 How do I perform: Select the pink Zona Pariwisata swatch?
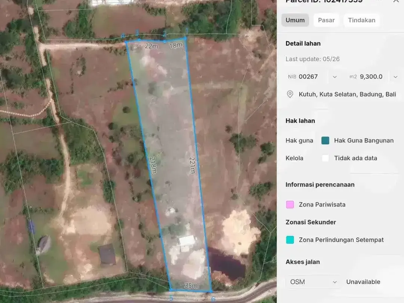tap(290, 205)
